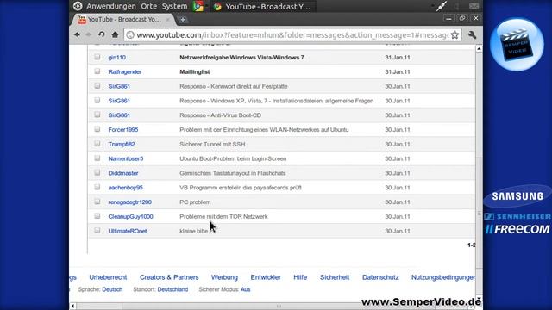Open sender profile Trumpfi82
Viewport: 552px width, 310px height.
[x=122, y=144]
